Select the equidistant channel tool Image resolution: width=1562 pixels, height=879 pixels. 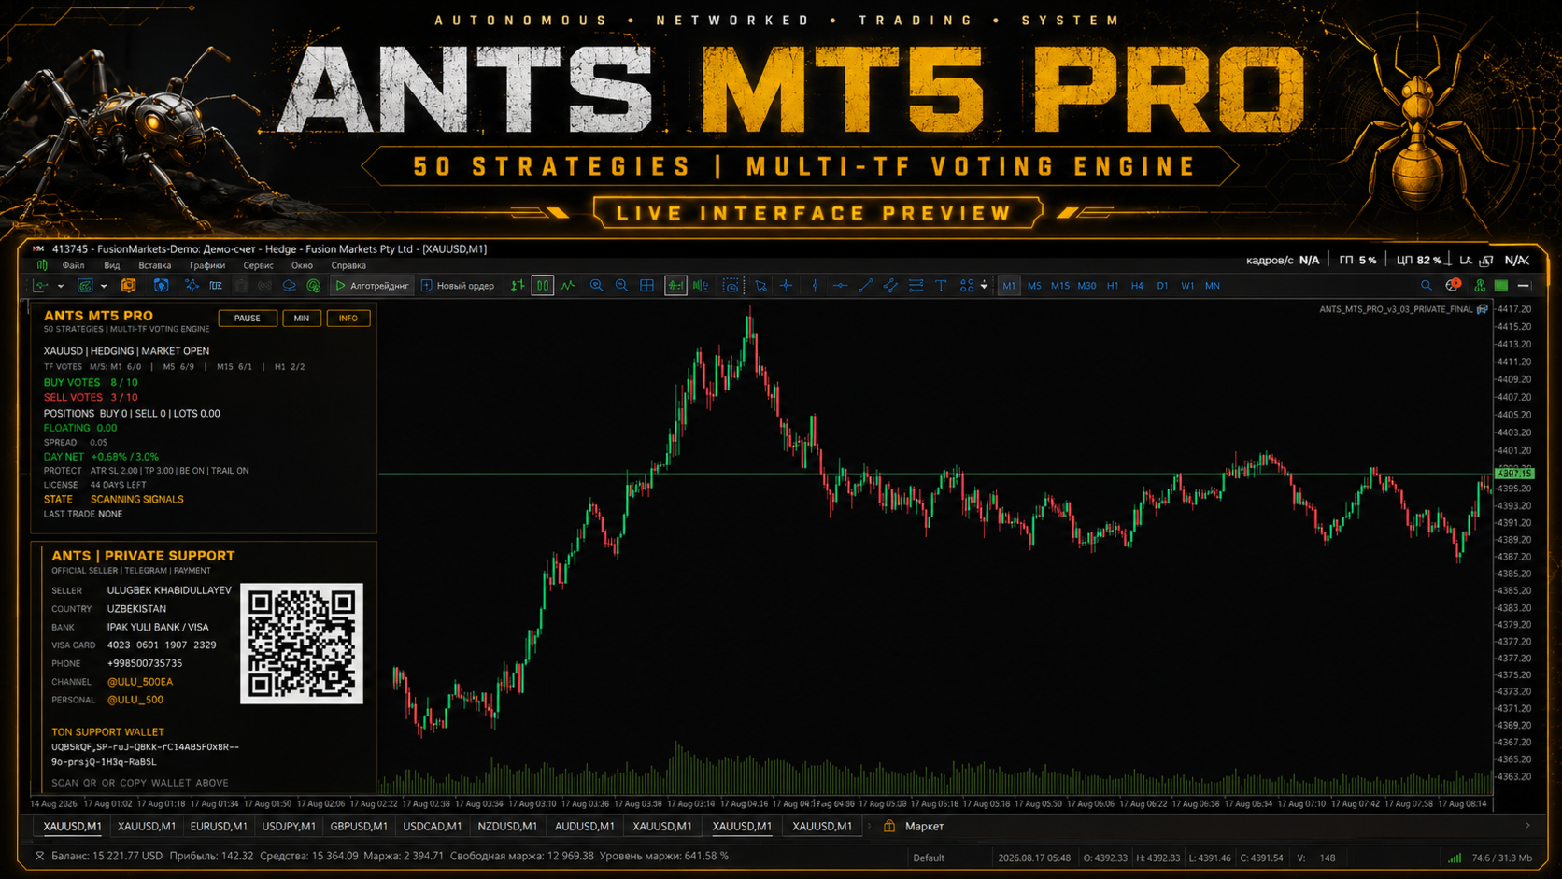(890, 286)
